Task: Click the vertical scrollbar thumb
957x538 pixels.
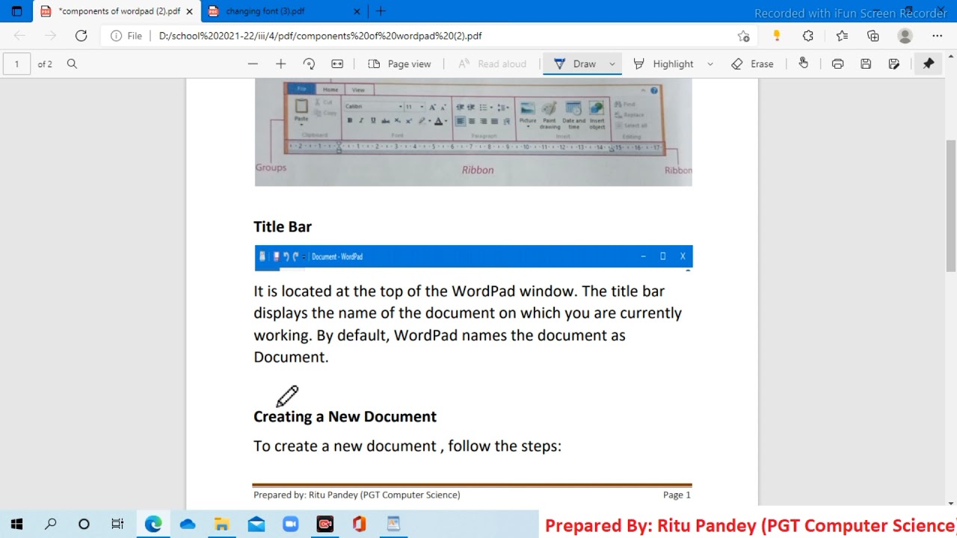Action: (951, 205)
